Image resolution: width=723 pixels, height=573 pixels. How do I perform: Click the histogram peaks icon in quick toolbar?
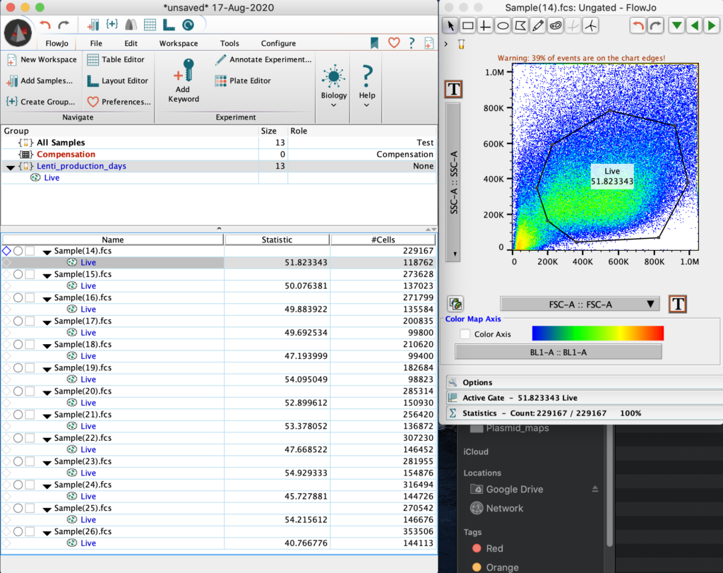(x=131, y=25)
